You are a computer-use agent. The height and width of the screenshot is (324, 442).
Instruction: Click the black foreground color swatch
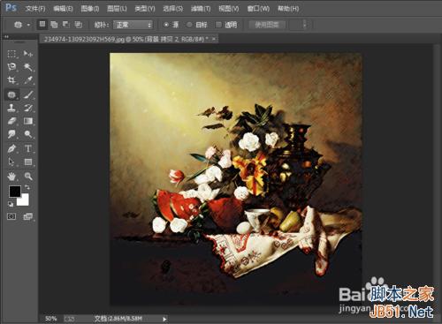(x=14, y=192)
